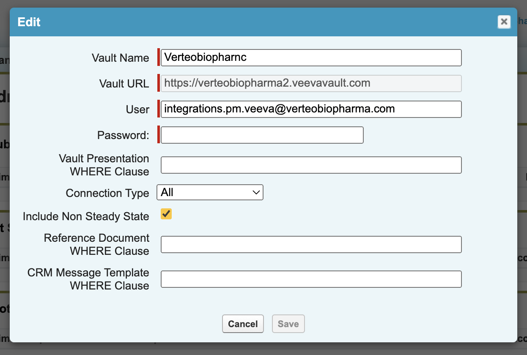Uncheck the Include Non Steady State checkbox
The height and width of the screenshot is (355, 527).
(x=166, y=215)
